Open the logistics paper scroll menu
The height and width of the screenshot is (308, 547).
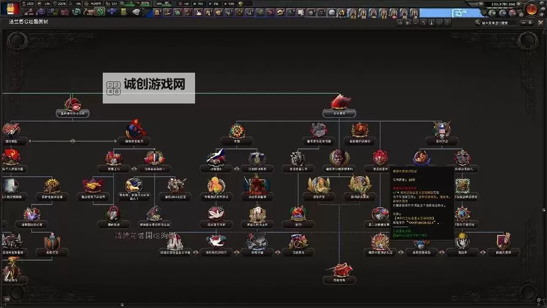[x=124, y=12]
